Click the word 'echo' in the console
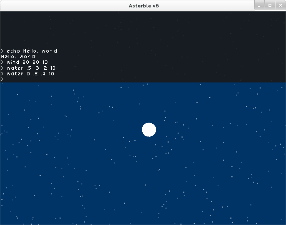 click(14, 51)
